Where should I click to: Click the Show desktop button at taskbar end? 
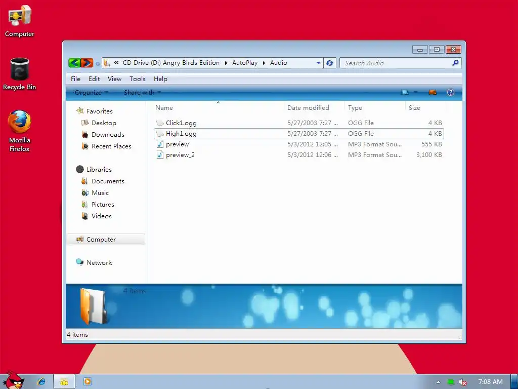click(514, 382)
